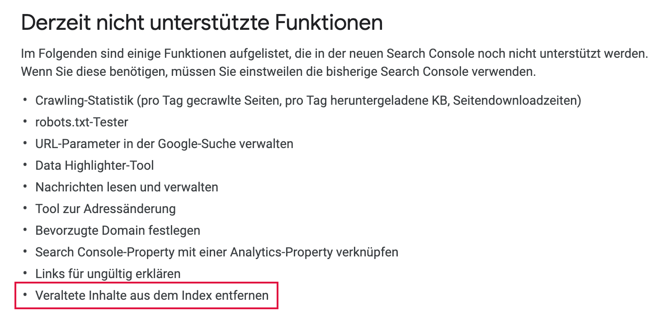Click the bullet before Data Highlighter-Tool
The image size is (669, 316).
(25, 165)
